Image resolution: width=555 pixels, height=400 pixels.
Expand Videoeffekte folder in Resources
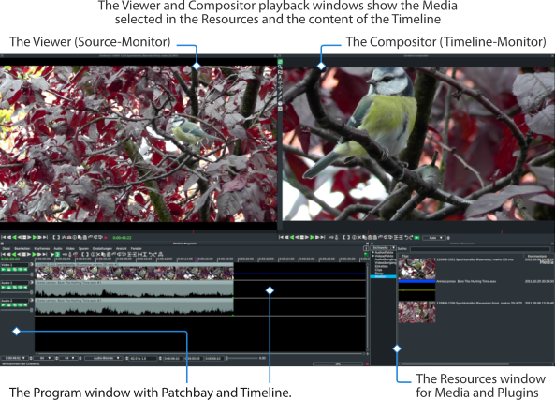pyautogui.click(x=373, y=256)
